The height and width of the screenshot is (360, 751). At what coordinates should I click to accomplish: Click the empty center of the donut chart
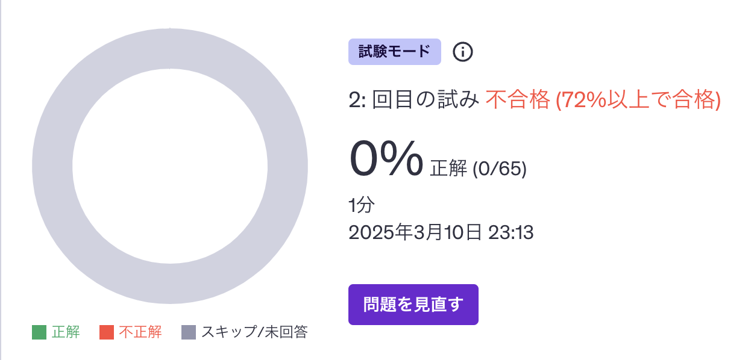pos(170,166)
